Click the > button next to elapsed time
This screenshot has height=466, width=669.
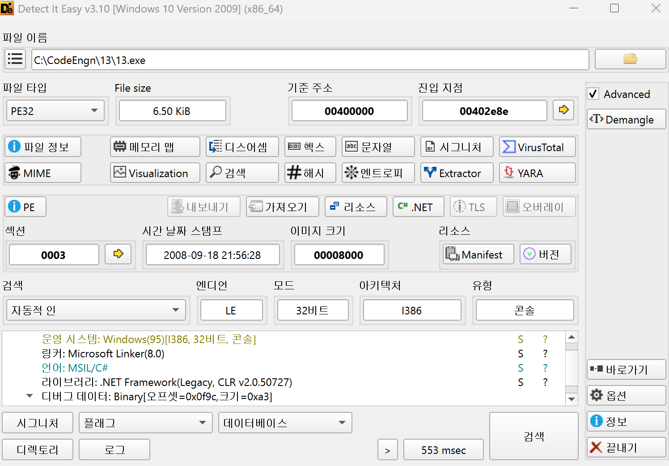[388, 449]
